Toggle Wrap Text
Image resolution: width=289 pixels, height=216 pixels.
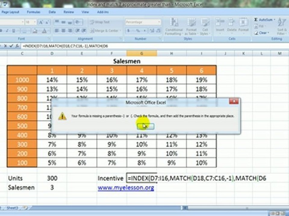(100, 22)
